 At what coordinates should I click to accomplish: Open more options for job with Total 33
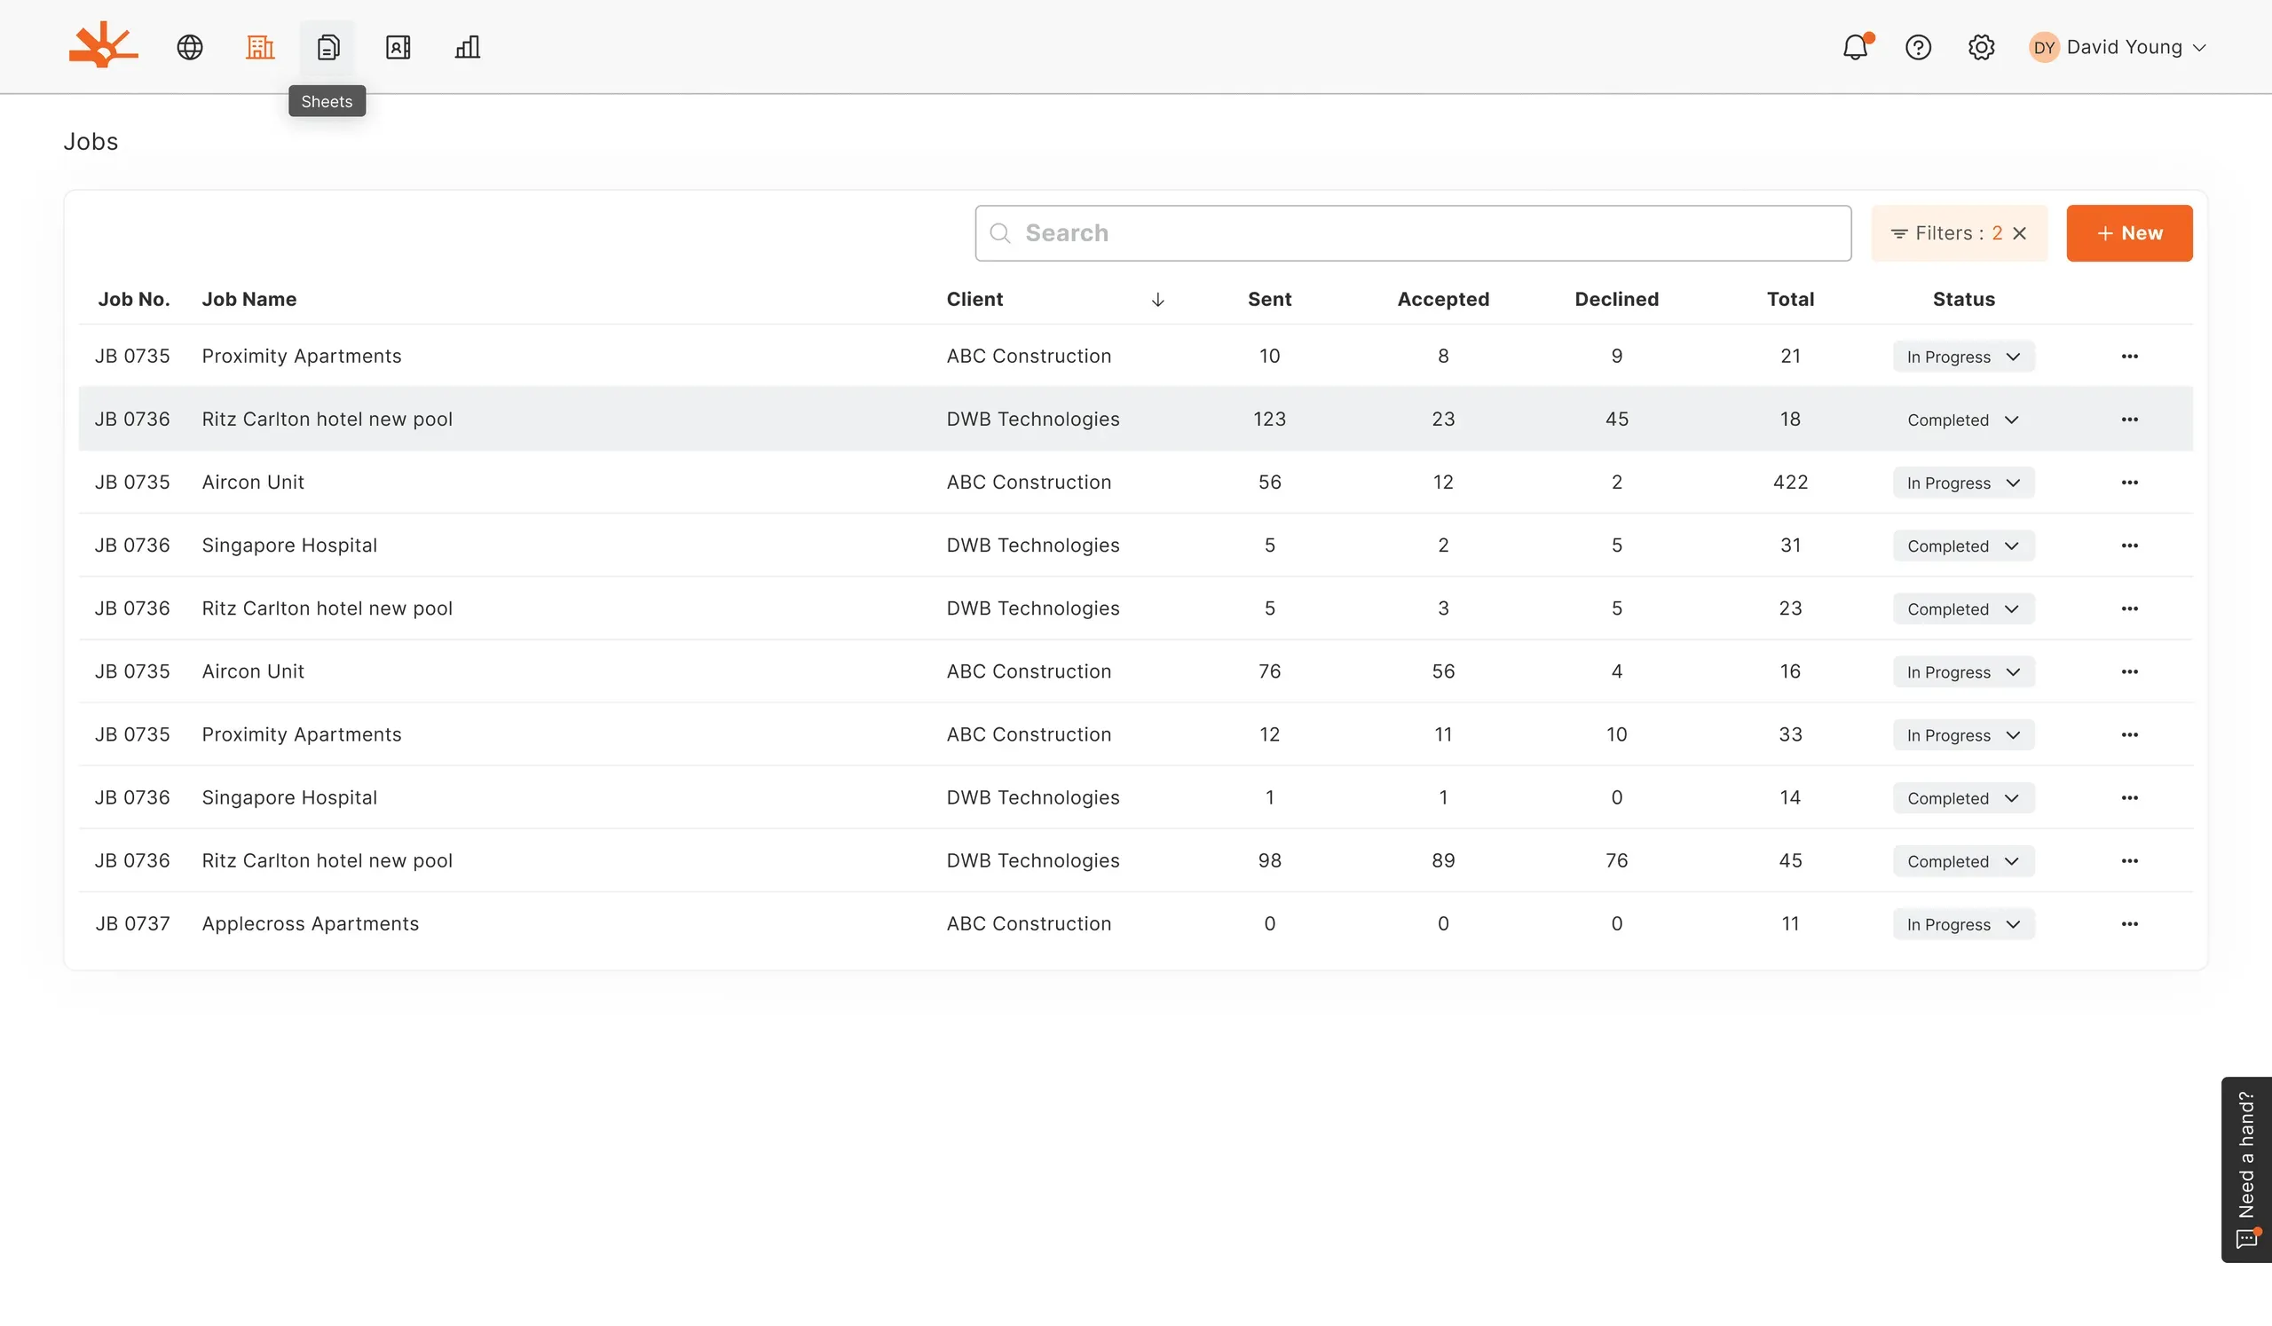(x=2129, y=734)
